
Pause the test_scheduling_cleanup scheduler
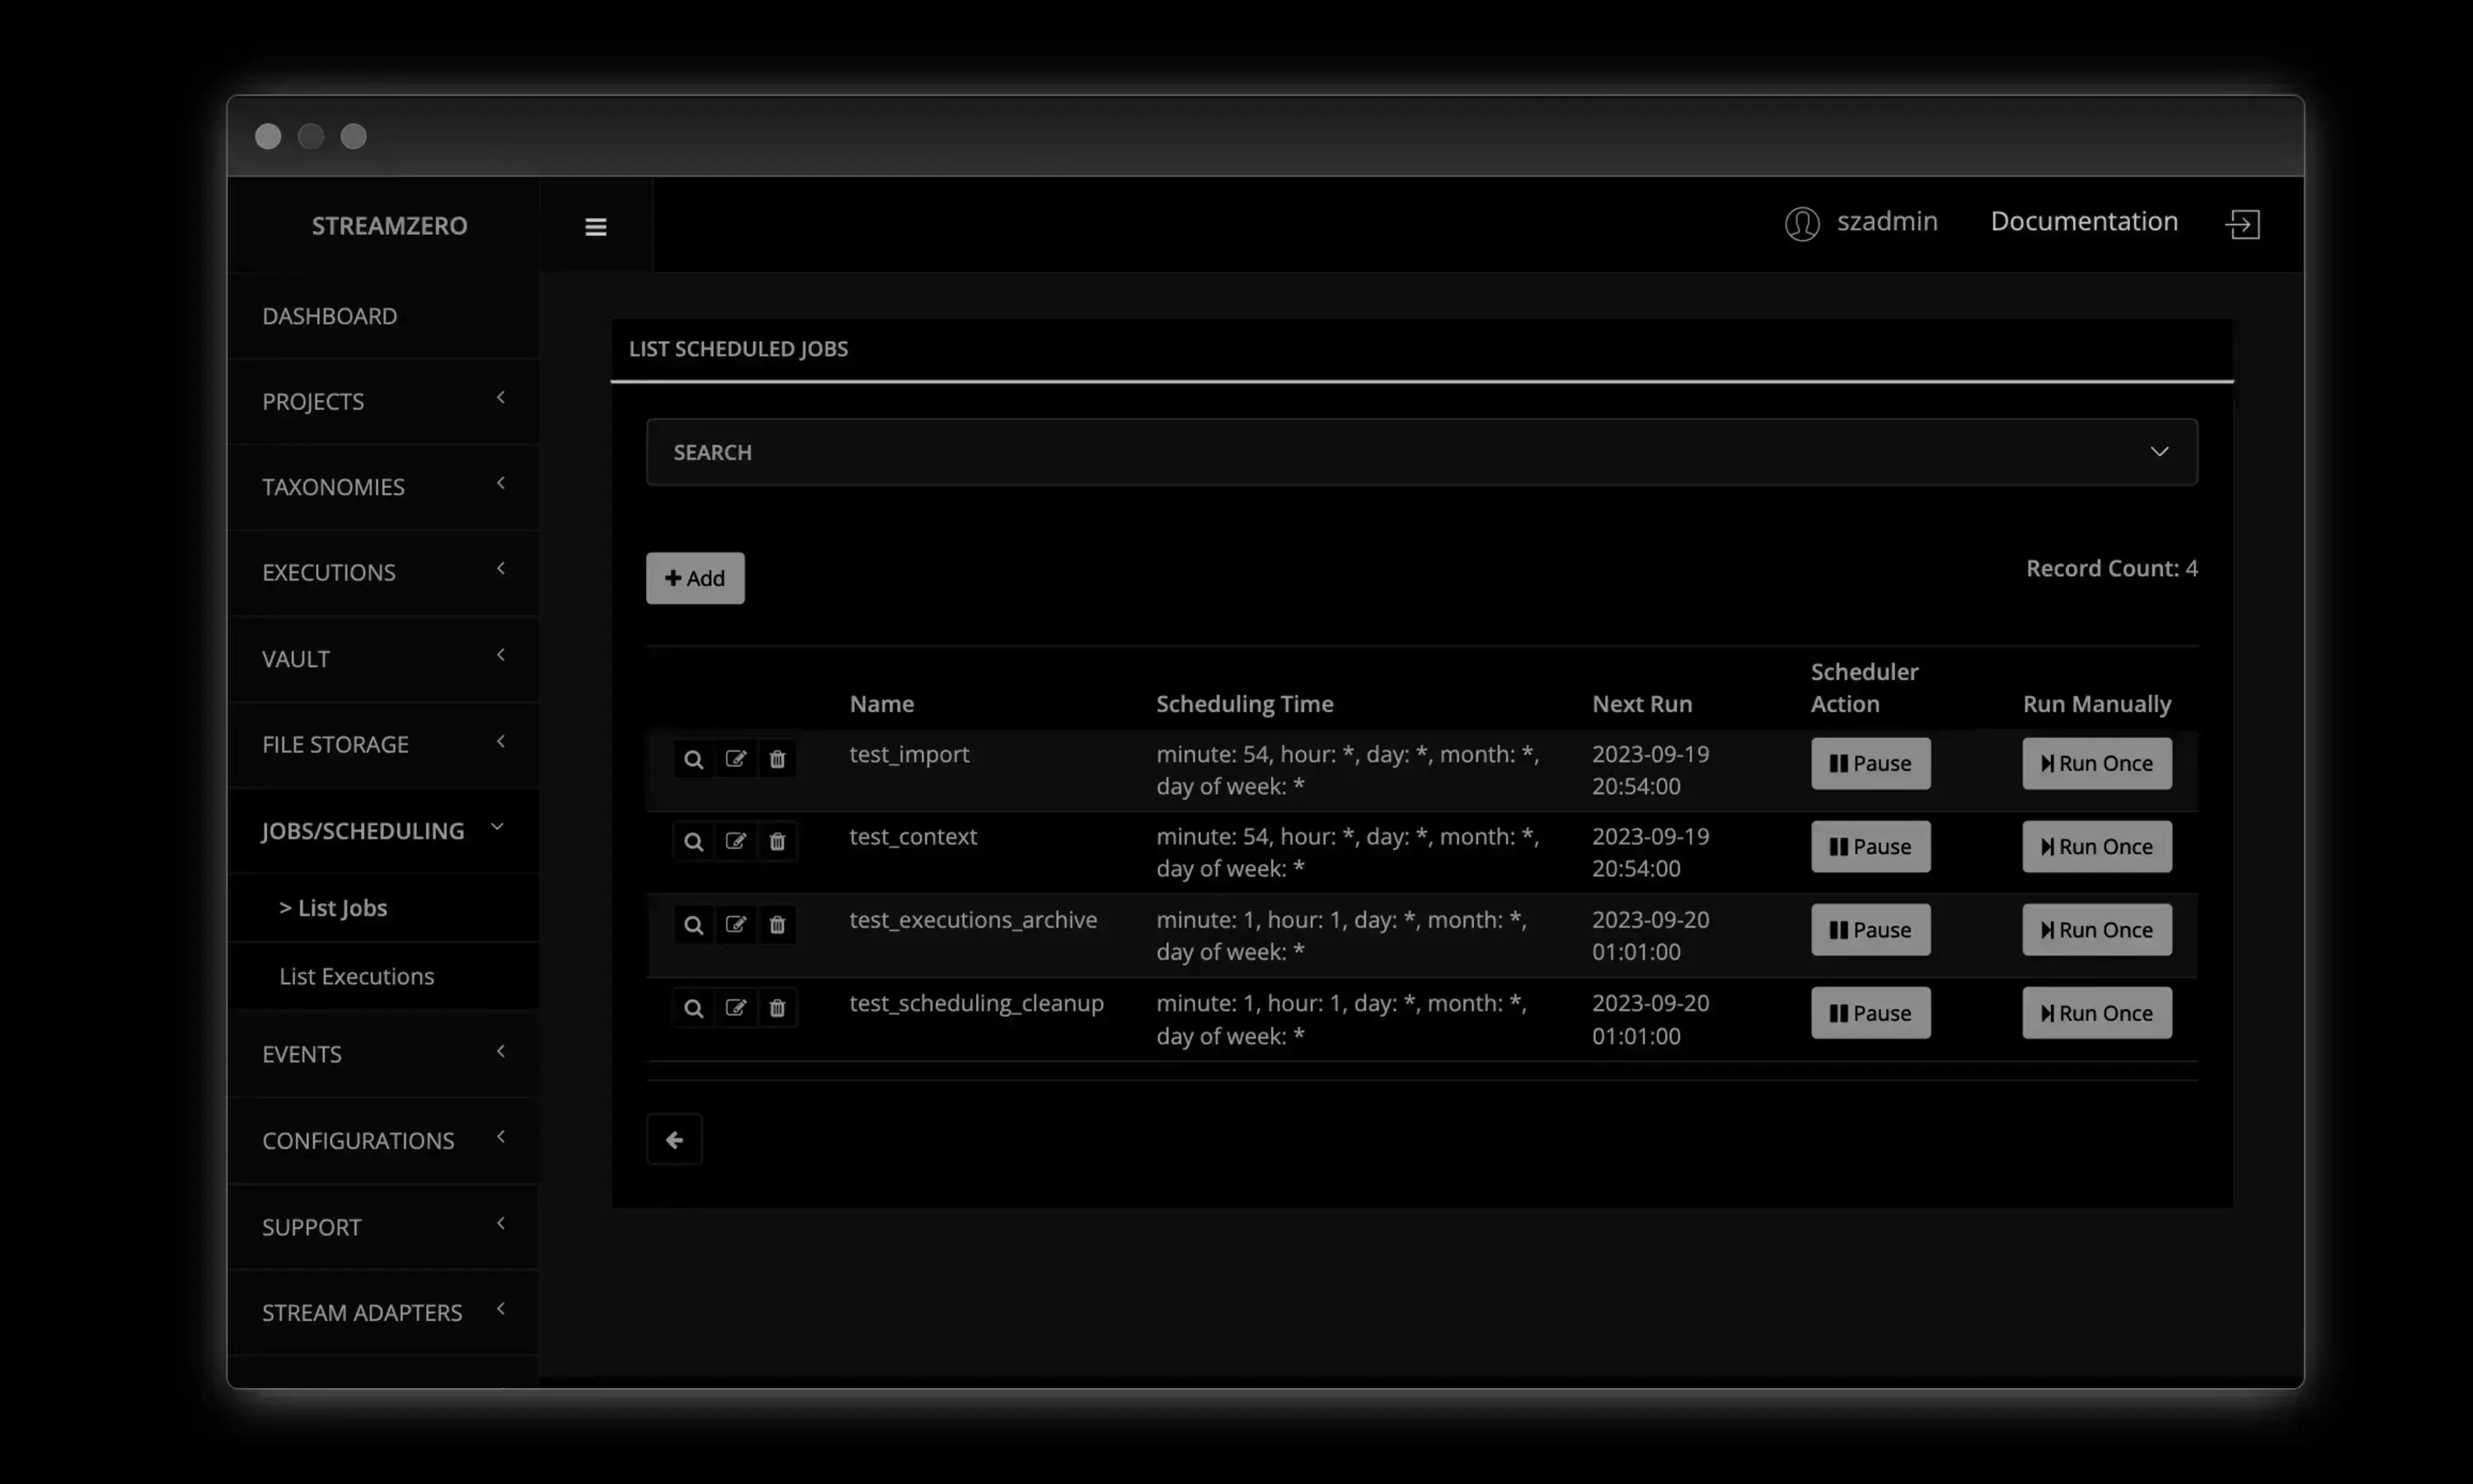(x=1870, y=1013)
